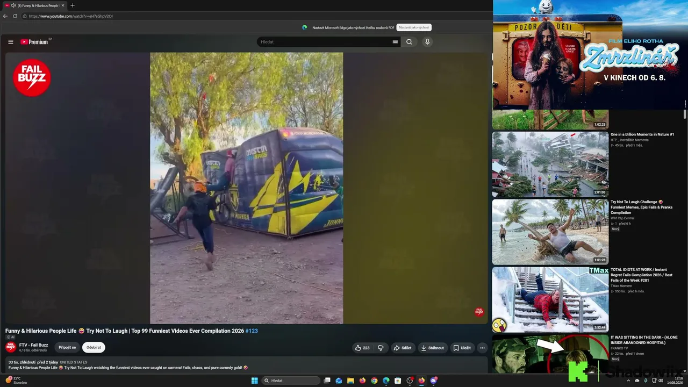Mute the tab via the speaker icon
The width and height of the screenshot is (688, 387).
click(x=13, y=5)
